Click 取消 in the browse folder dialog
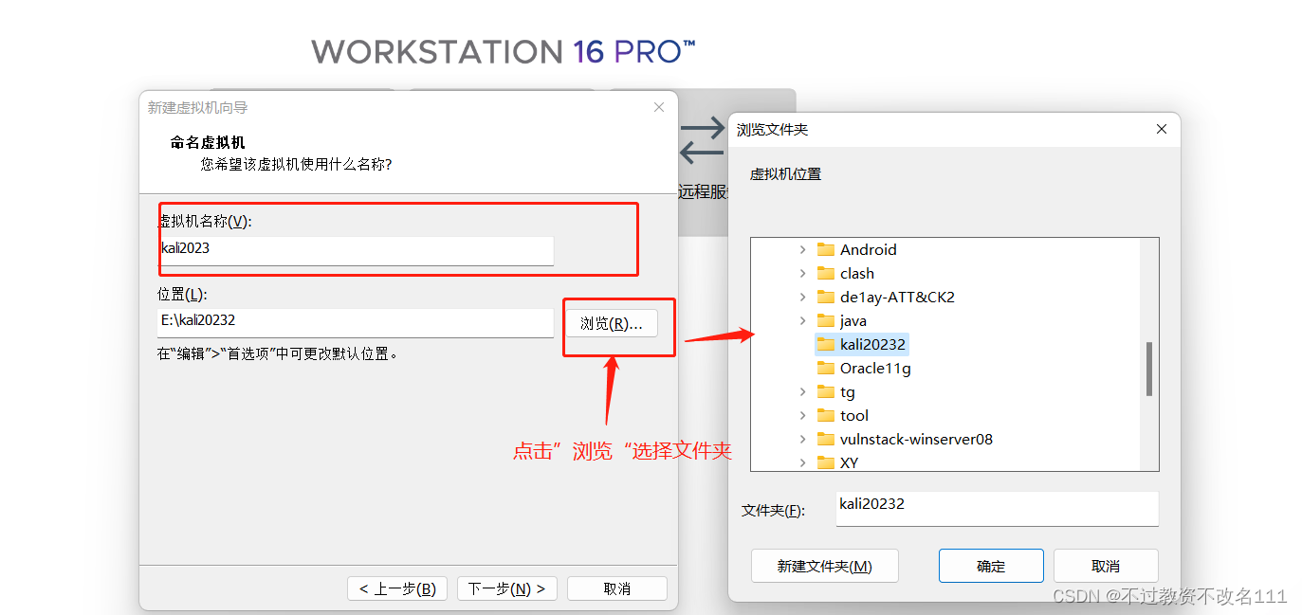1302x615 pixels. click(1106, 566)
